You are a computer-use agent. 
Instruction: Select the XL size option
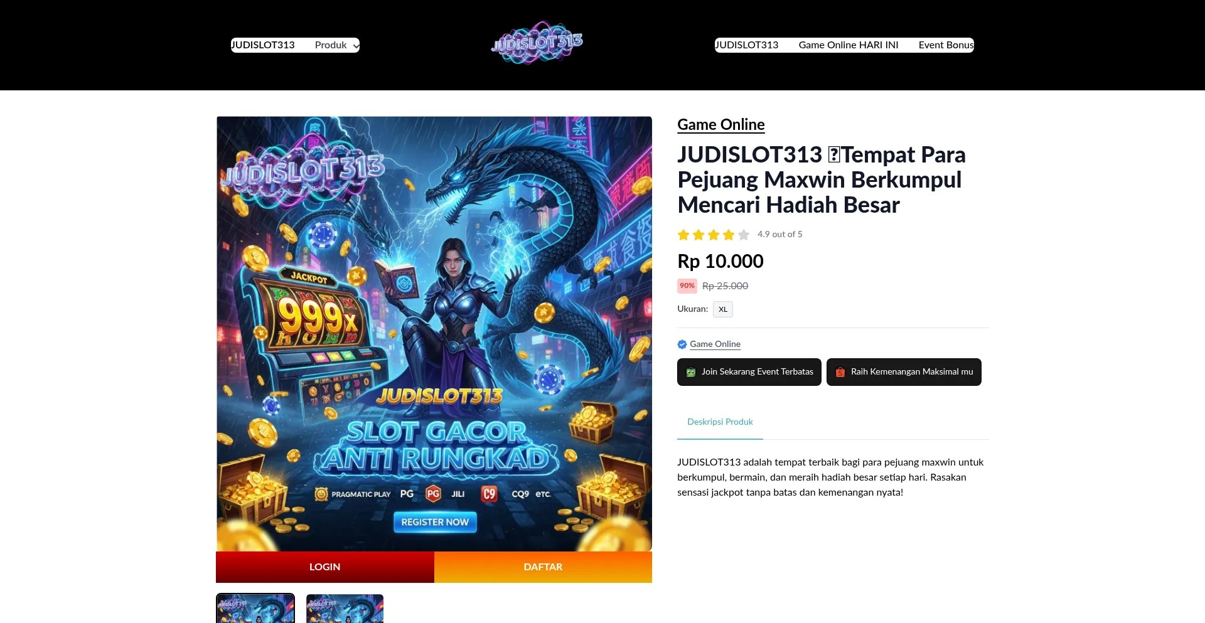(723, 309)
